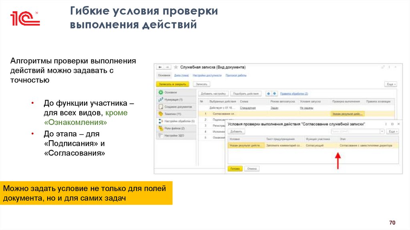The width and height of the screenshot is (410, 230).
Task: Select the Настройки ЭДО sidebar section
Action: click(x=176, y=135)
